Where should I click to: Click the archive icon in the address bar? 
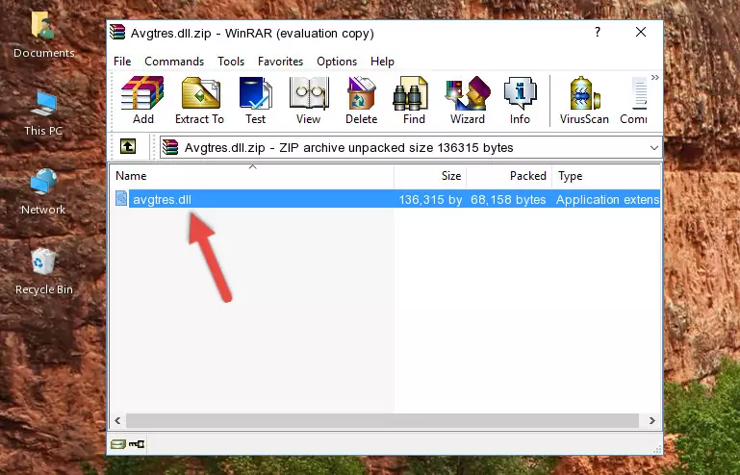click(x=170, y=147)
